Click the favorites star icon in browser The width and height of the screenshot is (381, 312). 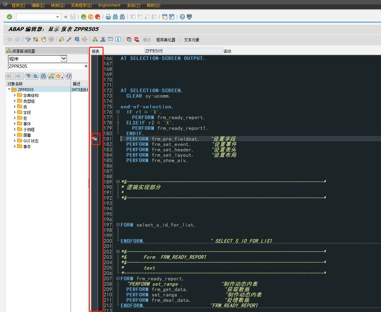click(x=59, y=76)
